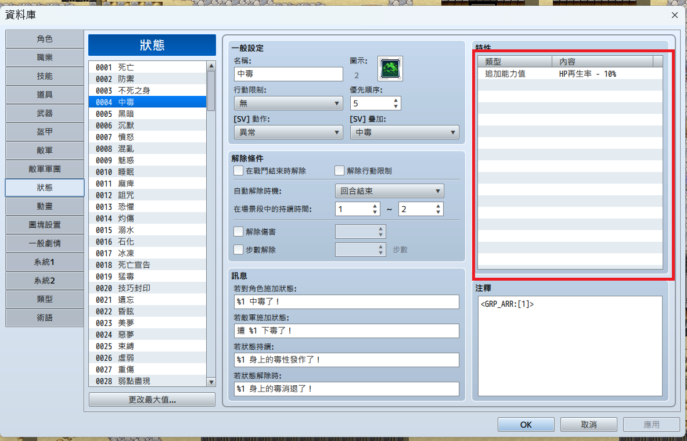
Task: Open 敵軍軍團 tab
Action: (45, 168)
